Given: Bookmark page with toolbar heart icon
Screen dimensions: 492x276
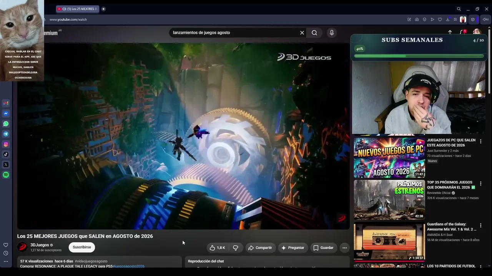Looking at the screenshot, I should [440, 20].
